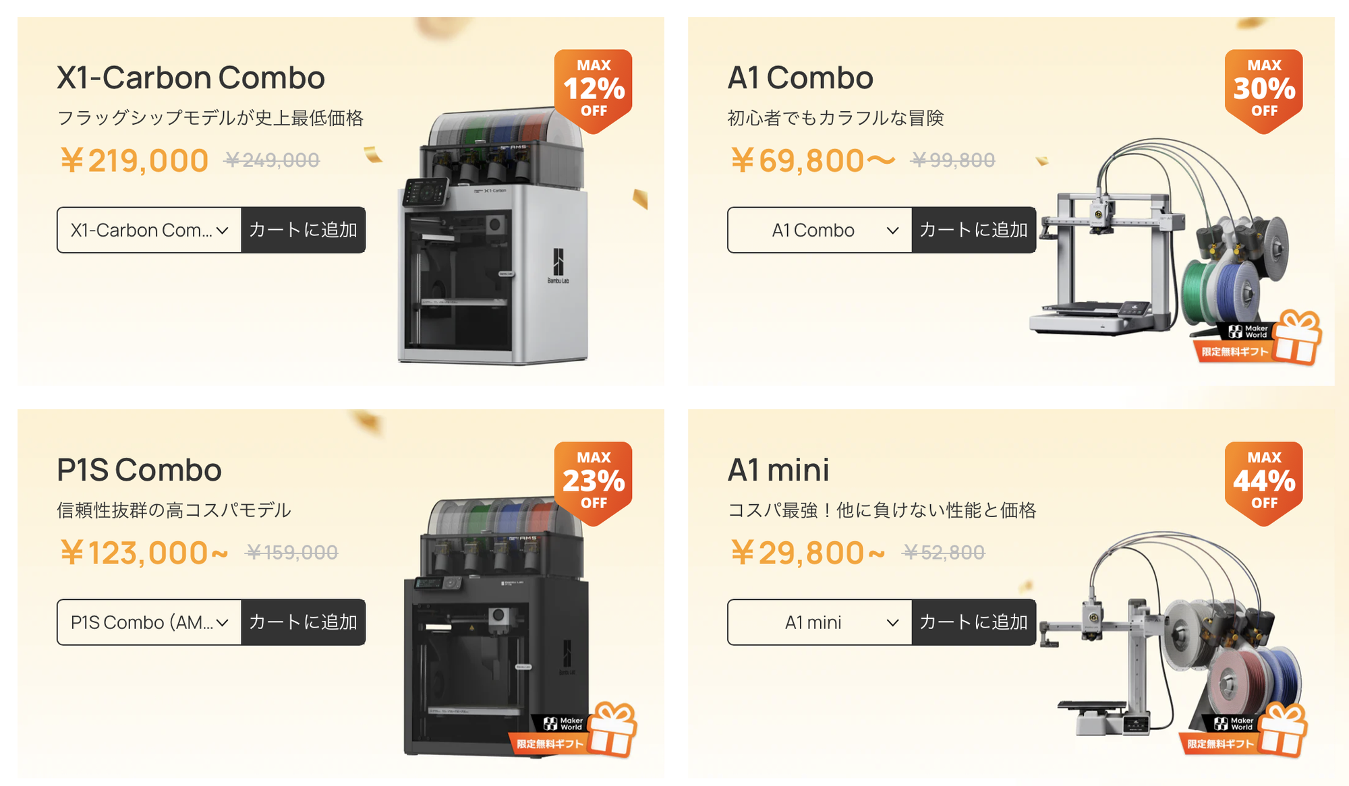Click MakerWorld logo on A1 Combo card
This screenshot has width=1349, height=786.
point(1248,331)
